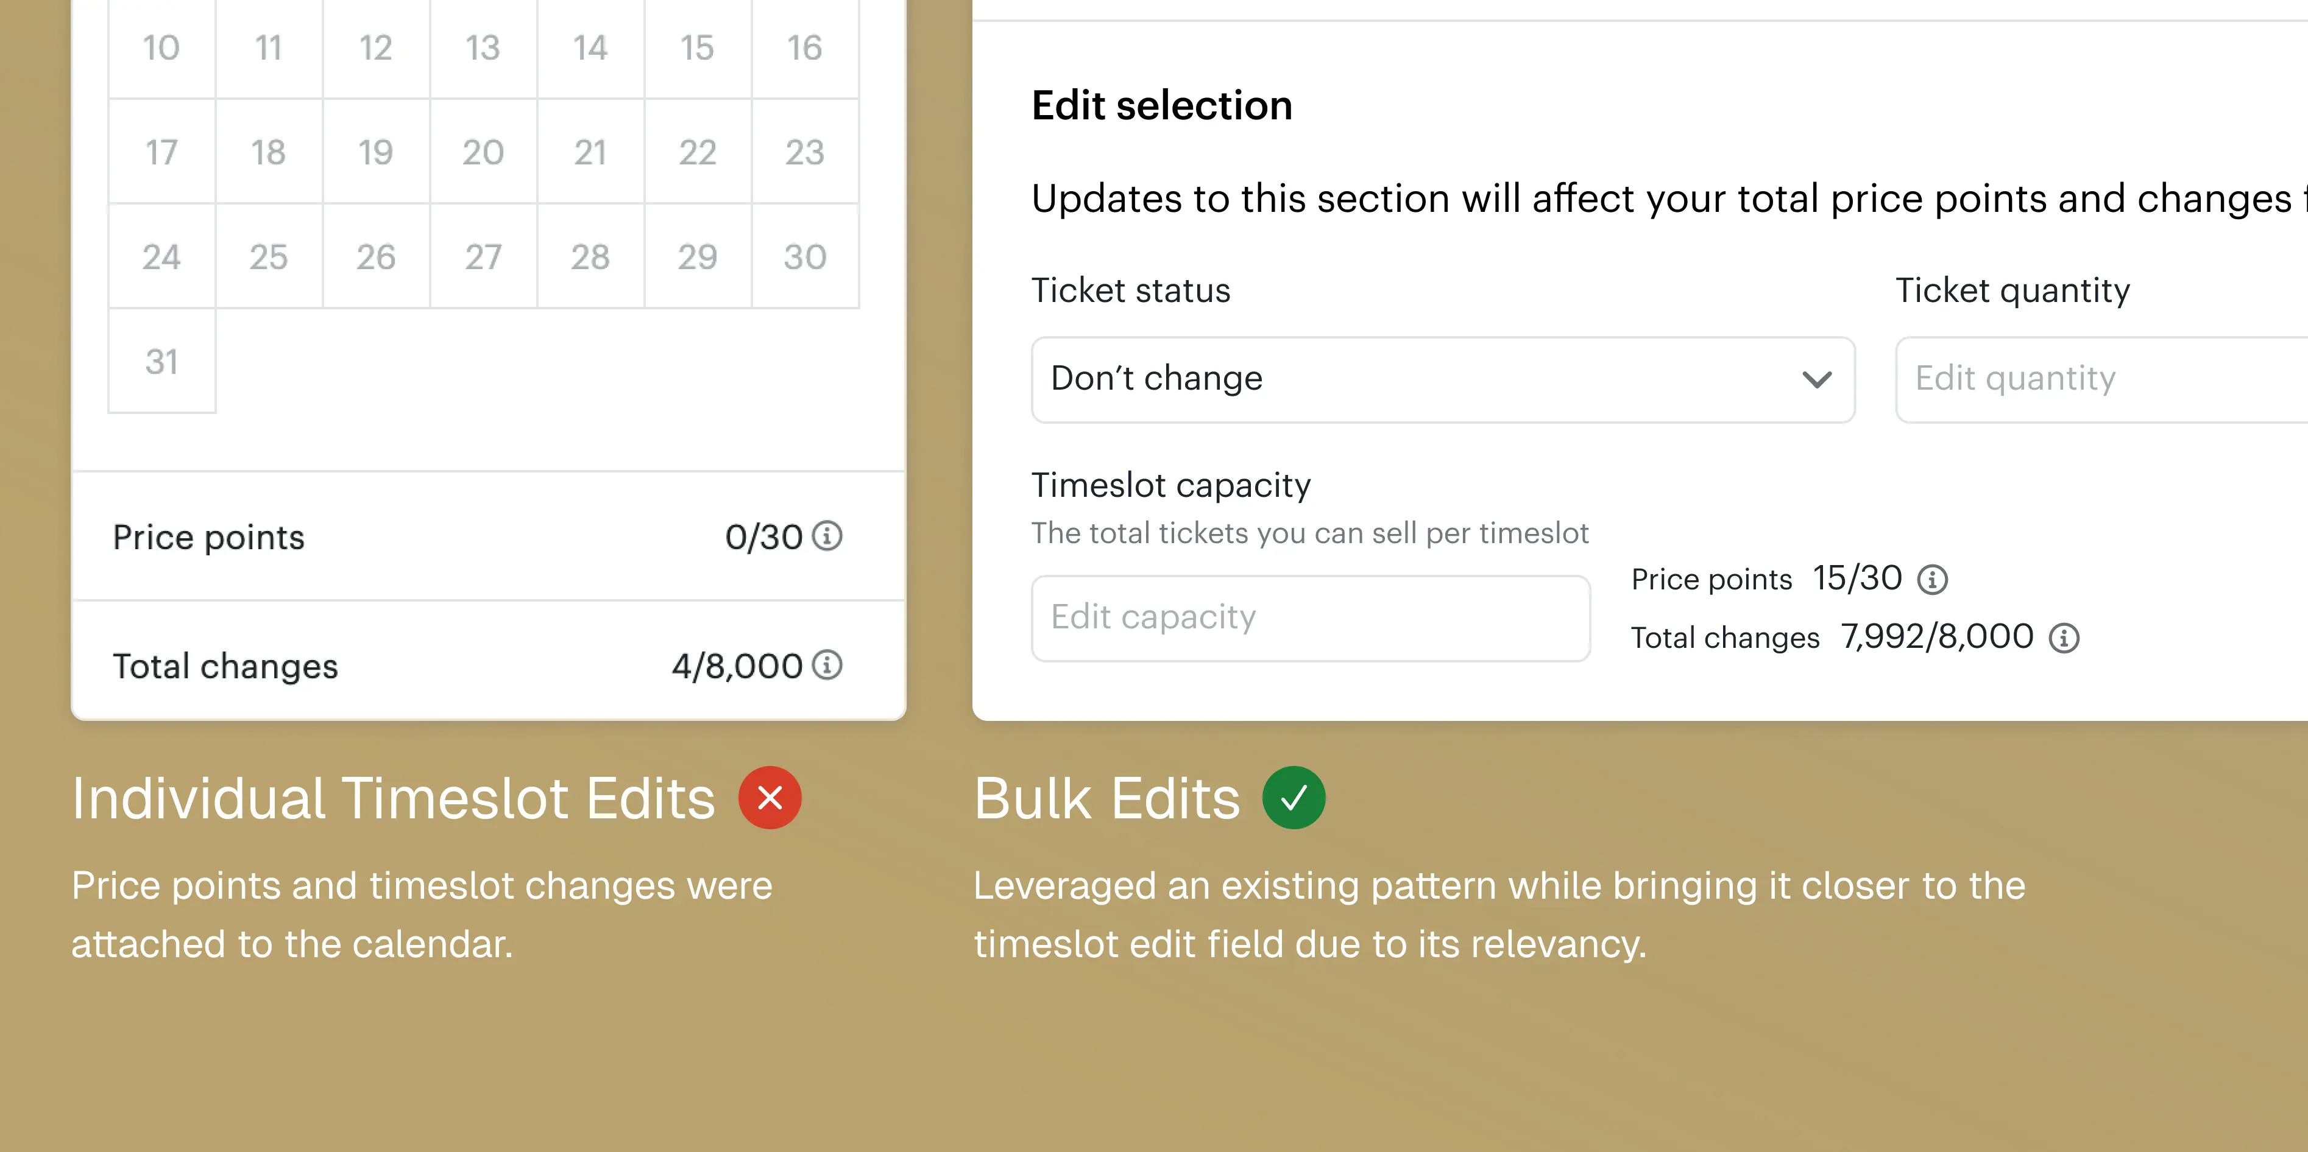The image size is (2308, 1152).
Task: Select day 10 in the calendar
Action: tap(162, 47)
